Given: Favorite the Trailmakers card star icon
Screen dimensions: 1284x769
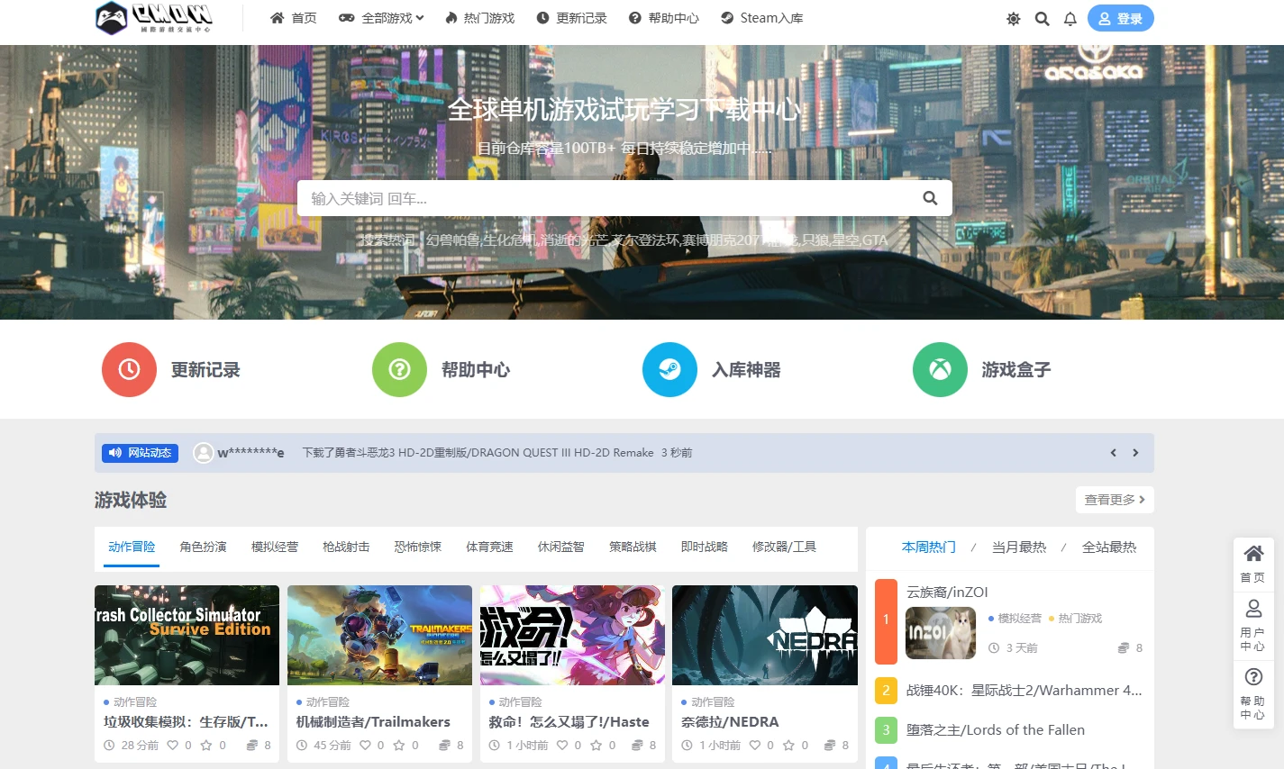Looking at the screenshot, I should point(399,745).
